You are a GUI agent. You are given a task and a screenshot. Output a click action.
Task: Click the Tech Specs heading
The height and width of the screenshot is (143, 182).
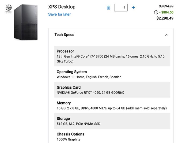64,35
